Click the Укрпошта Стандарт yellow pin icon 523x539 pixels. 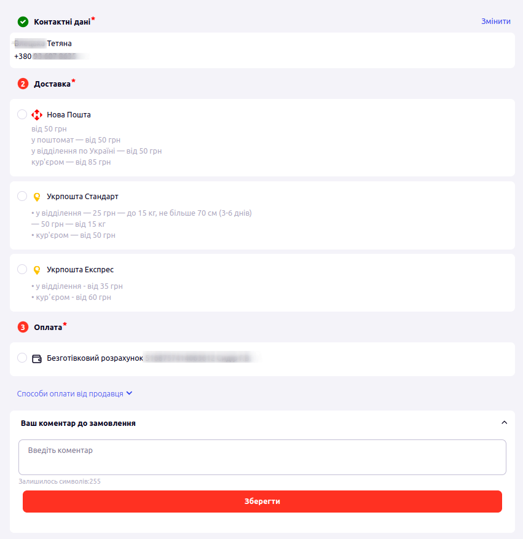point(37,197)
